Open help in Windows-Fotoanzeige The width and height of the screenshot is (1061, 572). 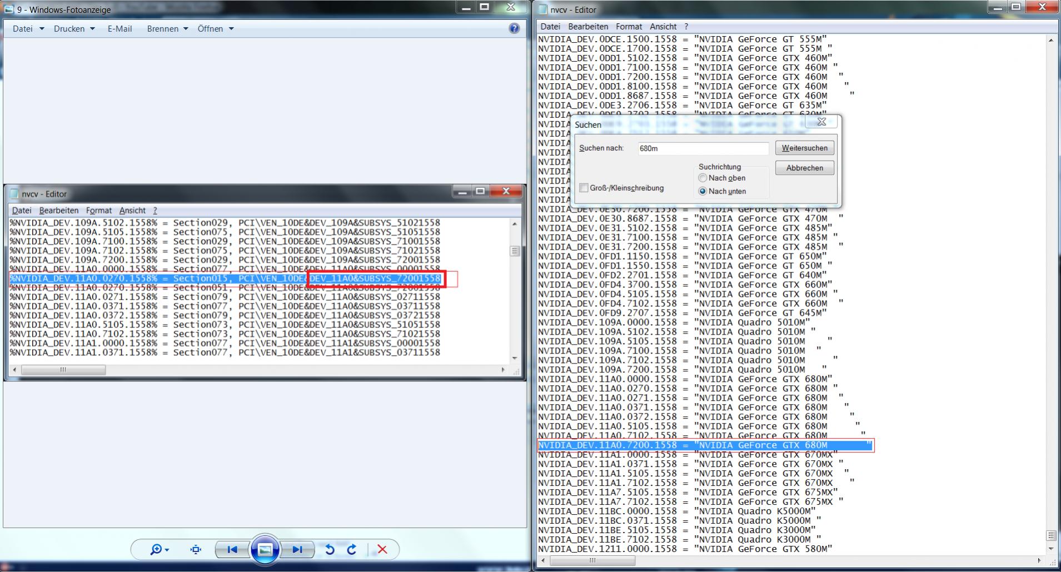coord(514,28)
